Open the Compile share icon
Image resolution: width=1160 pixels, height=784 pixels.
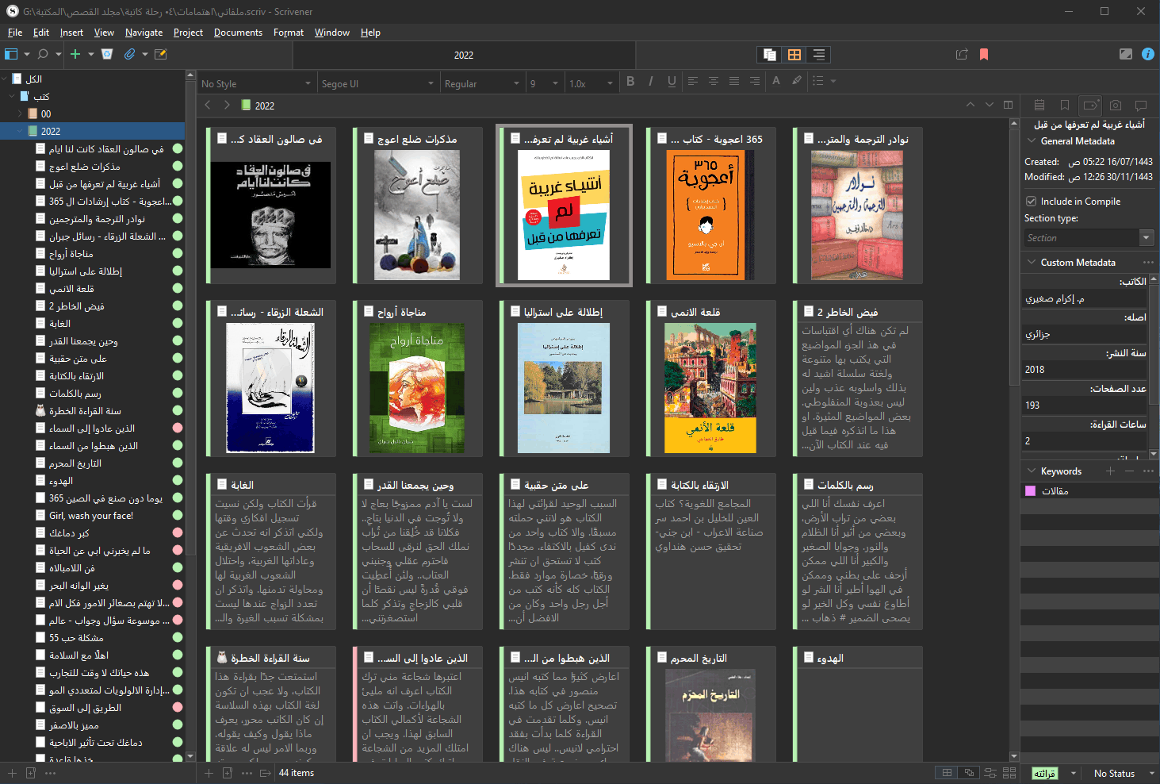962,55
